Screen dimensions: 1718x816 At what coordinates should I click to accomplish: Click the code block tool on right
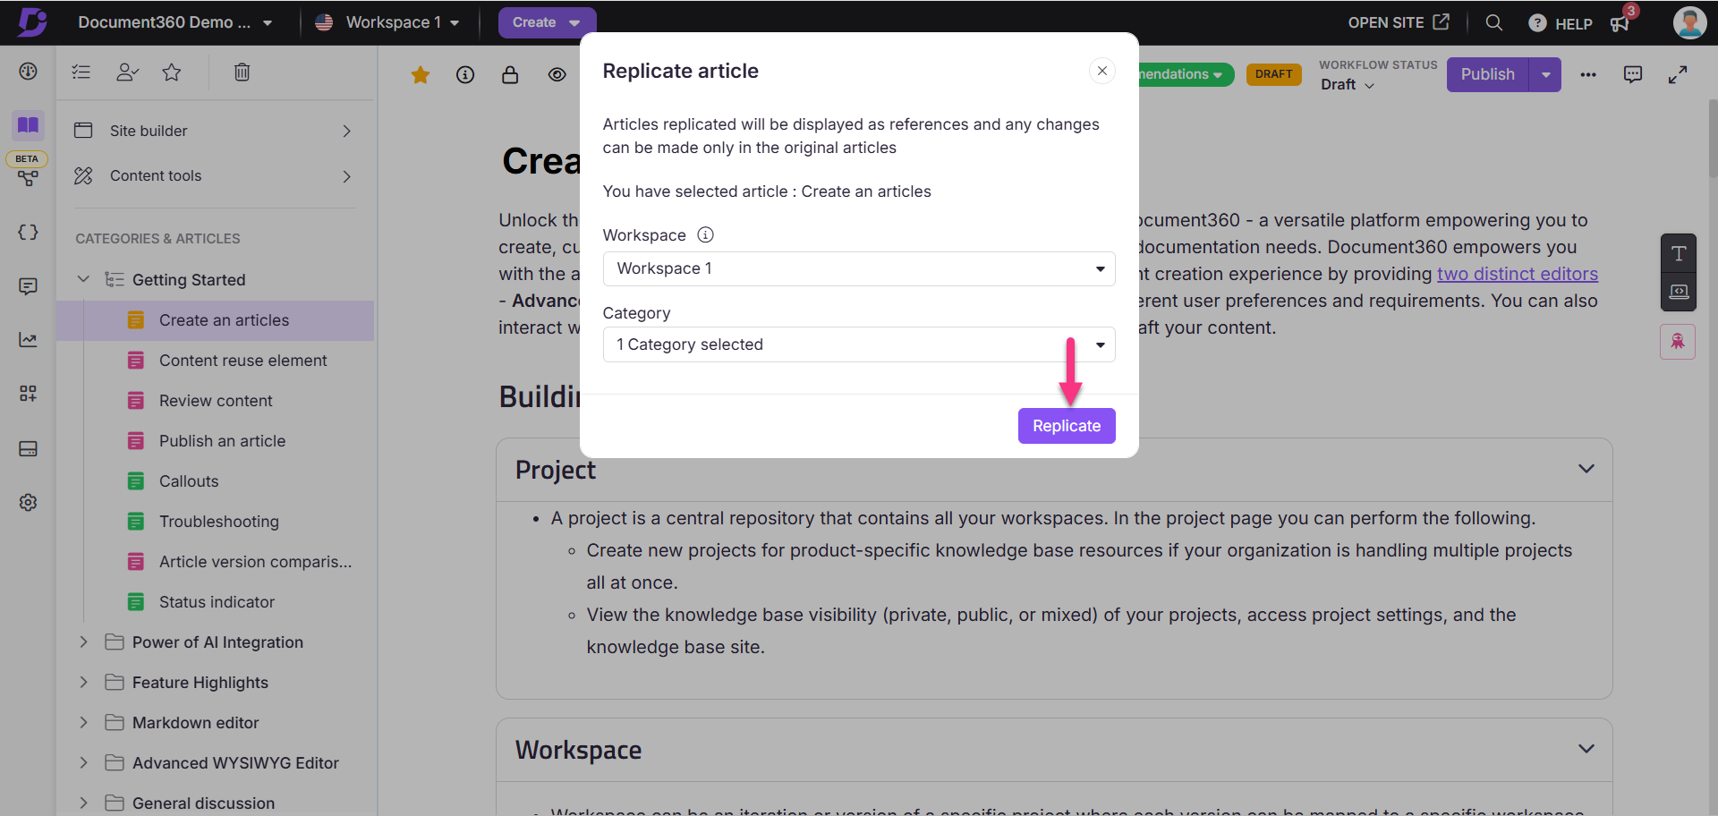[x=1679, y=292]
